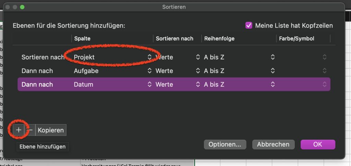Select the 'Dann nach' Aufgabe row

point(37,71)
